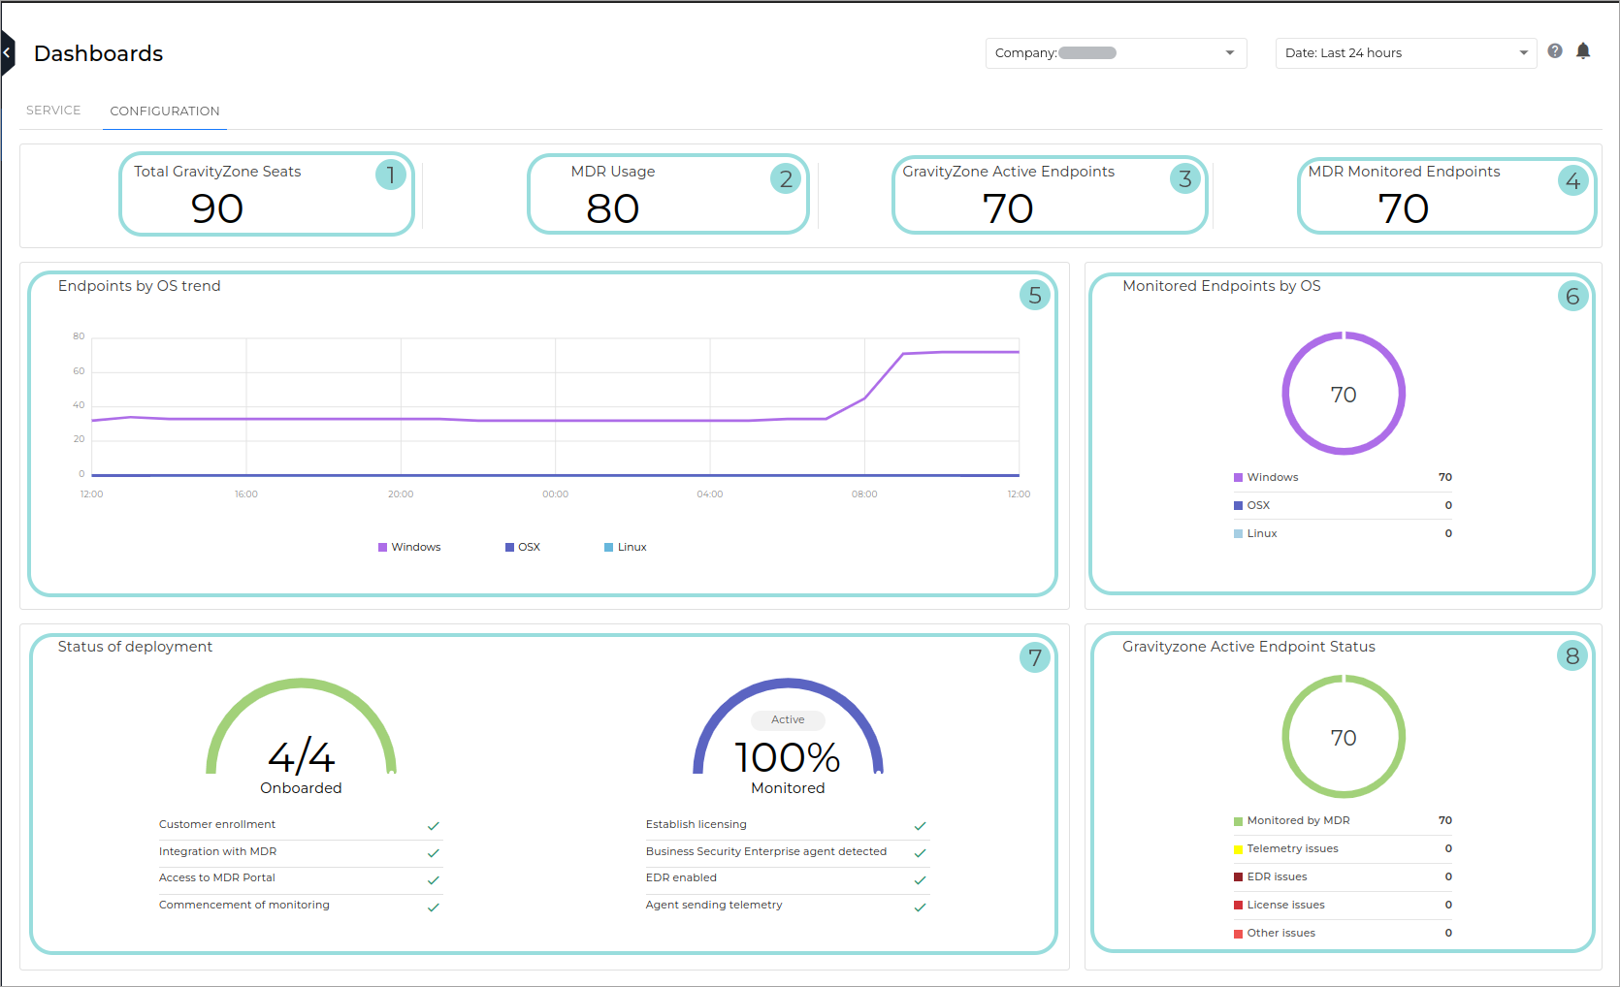This screenshot has width=1620, height=987.
Task: Click the help question mark icon
Action: (x=1555, y=51)
